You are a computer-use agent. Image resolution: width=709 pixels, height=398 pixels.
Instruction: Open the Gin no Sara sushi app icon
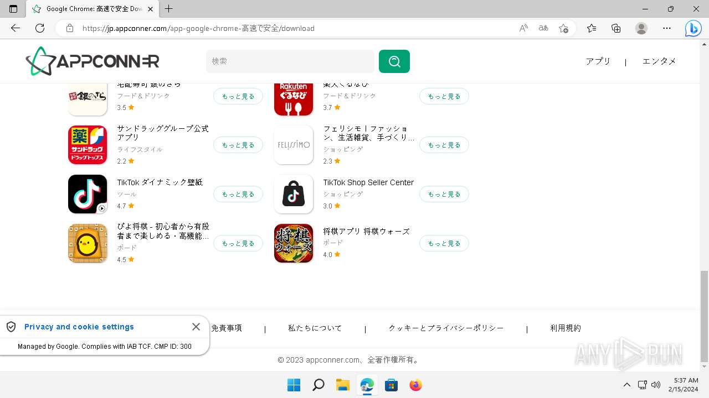pos(88,99)
